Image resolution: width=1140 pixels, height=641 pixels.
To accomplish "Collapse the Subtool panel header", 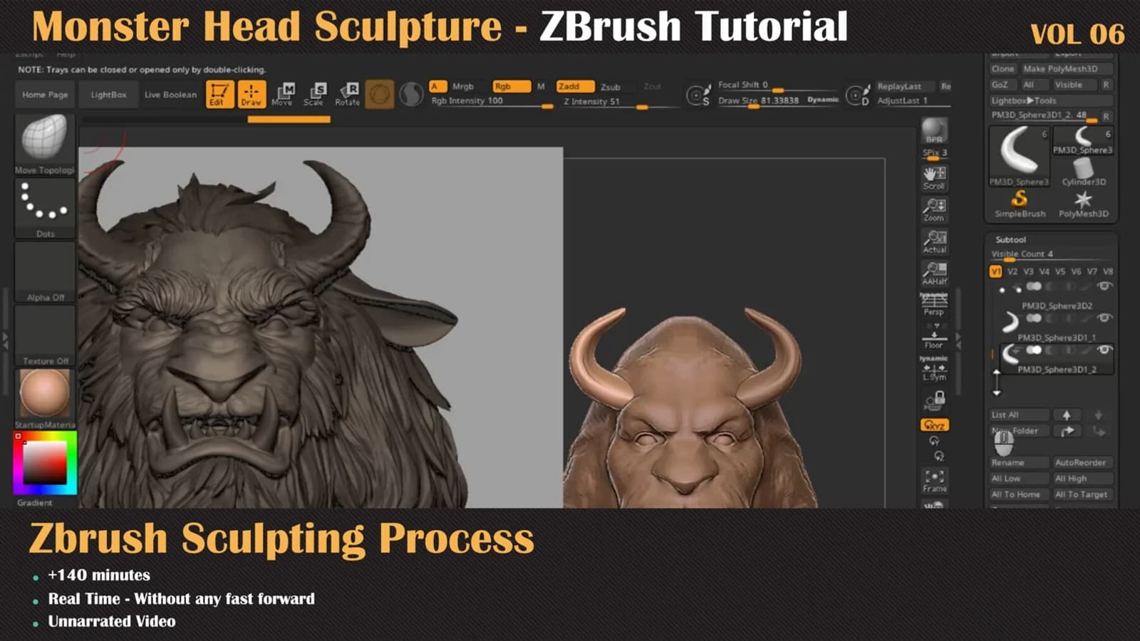I will coord(1010,240).
